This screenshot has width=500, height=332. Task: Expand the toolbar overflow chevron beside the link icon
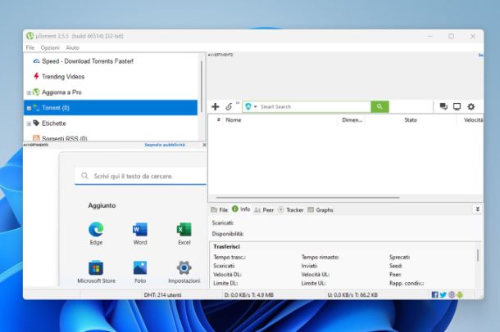(x=238, y=103)
